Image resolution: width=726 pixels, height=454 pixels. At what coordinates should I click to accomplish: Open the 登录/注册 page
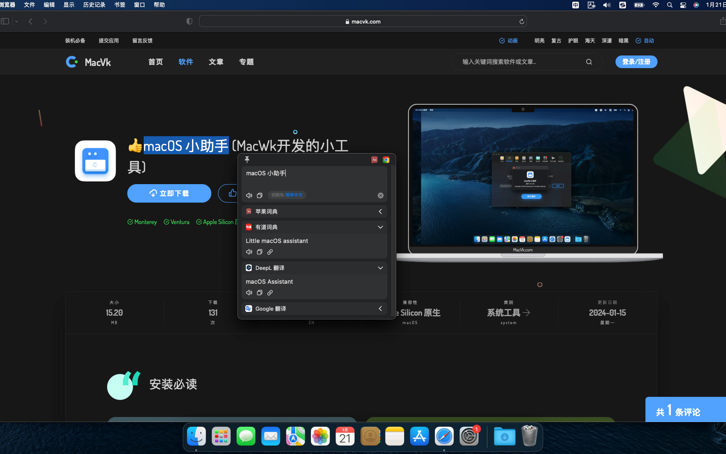pyautogui.click(x=636, y=61)
